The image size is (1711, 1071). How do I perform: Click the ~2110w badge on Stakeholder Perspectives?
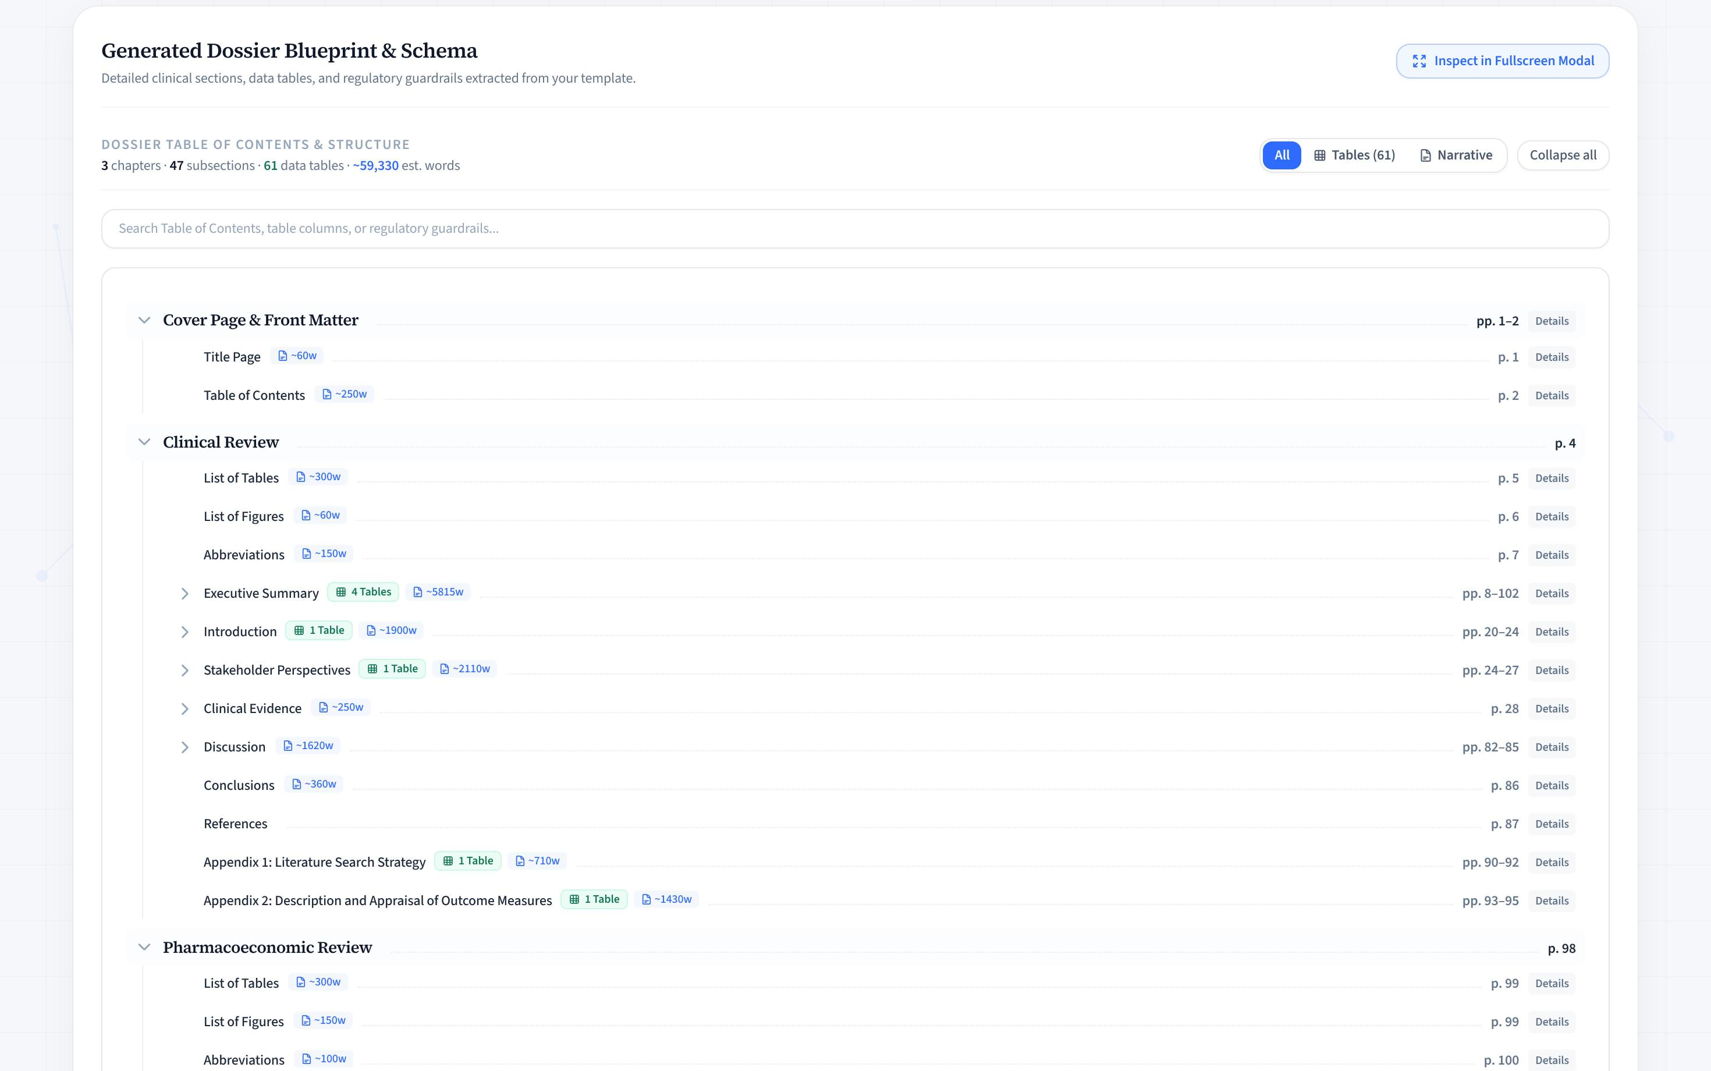pos(464,669)
